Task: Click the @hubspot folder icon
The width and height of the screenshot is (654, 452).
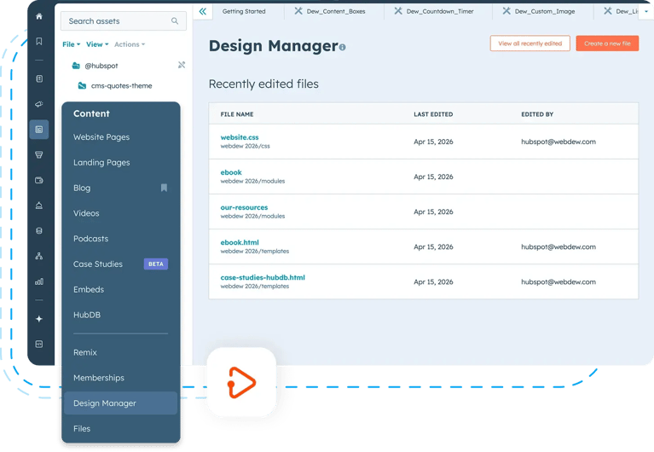Action: (76, 66)
